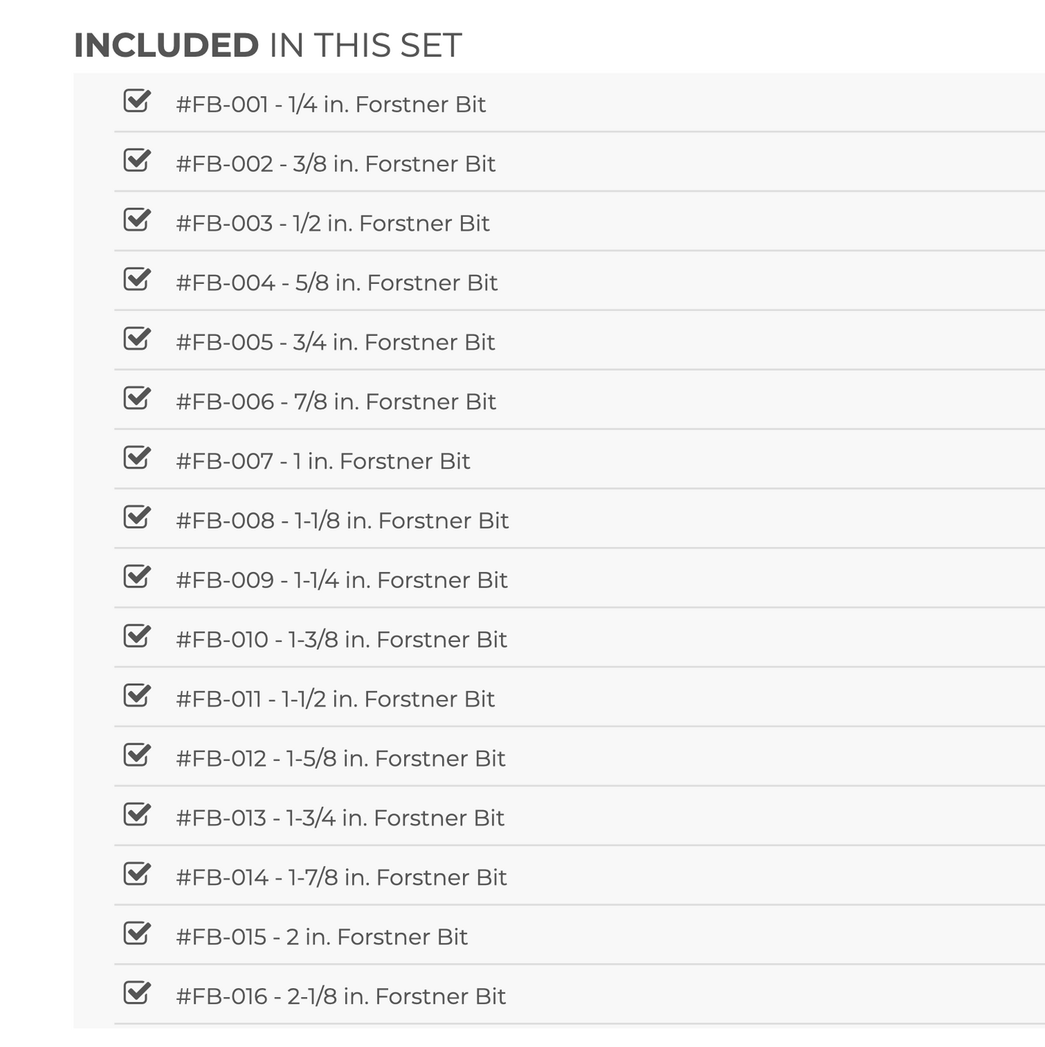Select the INCLUDED IN THIS SET heading

[x=269, y=44]
